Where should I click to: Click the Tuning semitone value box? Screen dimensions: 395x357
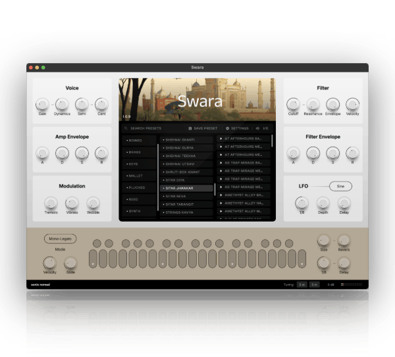tap(302, 285)
